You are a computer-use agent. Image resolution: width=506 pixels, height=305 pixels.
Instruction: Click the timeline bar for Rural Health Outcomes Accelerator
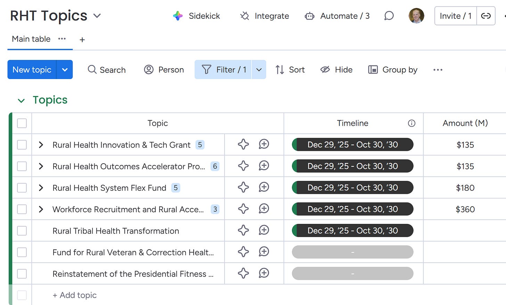(x=352, y=166)
